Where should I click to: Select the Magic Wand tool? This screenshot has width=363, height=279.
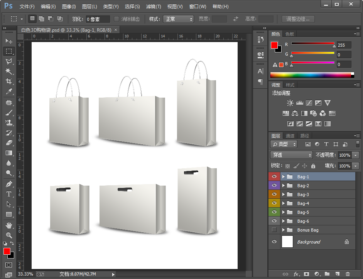[9, 71]
